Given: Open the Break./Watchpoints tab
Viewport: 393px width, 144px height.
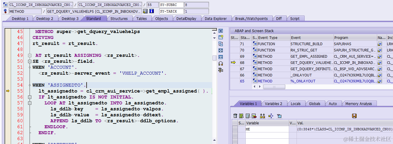Looking at the screenshot, I should click(251, 18).
